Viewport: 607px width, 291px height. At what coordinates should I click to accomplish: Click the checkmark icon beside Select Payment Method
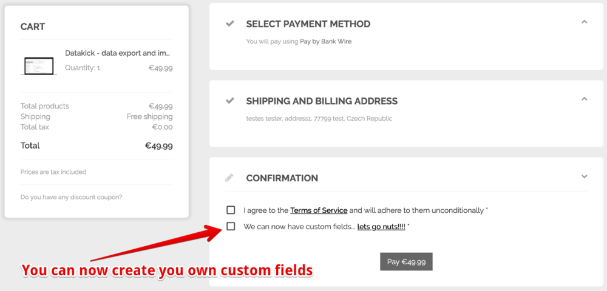[229, 24]
